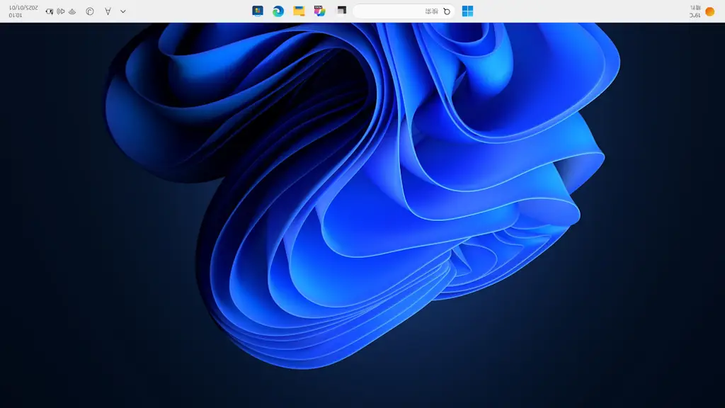The image size is (725, 408).
Task: Click the 2025/01/01 date in tray
Action: (23, 7)
